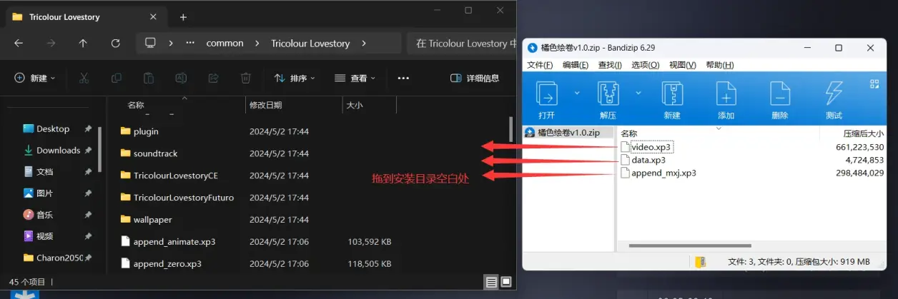Open the see-more (…) menu in Explorer toolbar

tap(403, 78)
